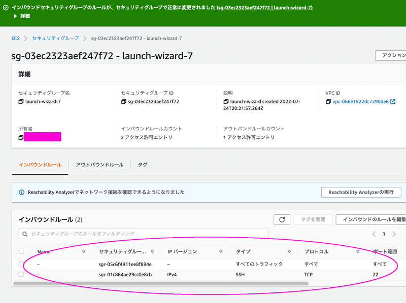This screenshot has height=303, width=406.
Task: Copy the owner account ID
Action: 21,137
